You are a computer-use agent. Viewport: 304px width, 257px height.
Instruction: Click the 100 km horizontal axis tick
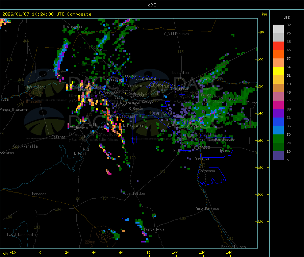coord(175,252)
